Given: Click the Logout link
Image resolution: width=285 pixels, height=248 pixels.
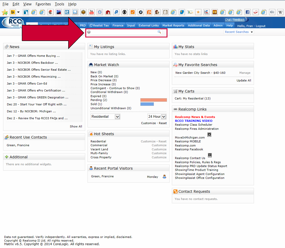Looking at the screenshot, I should click(x=260, y=26).
